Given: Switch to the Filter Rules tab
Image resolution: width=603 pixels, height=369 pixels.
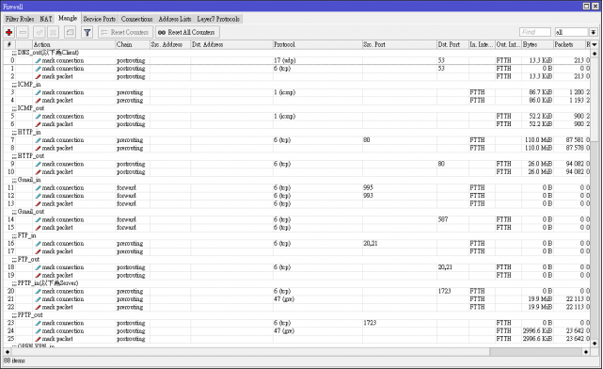Looking at the screenshot, I should point(20,19).
